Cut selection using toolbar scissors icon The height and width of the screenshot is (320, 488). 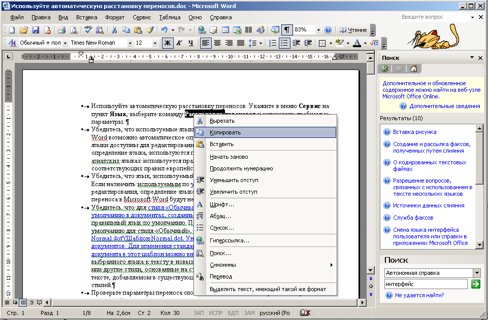point(114,30)
